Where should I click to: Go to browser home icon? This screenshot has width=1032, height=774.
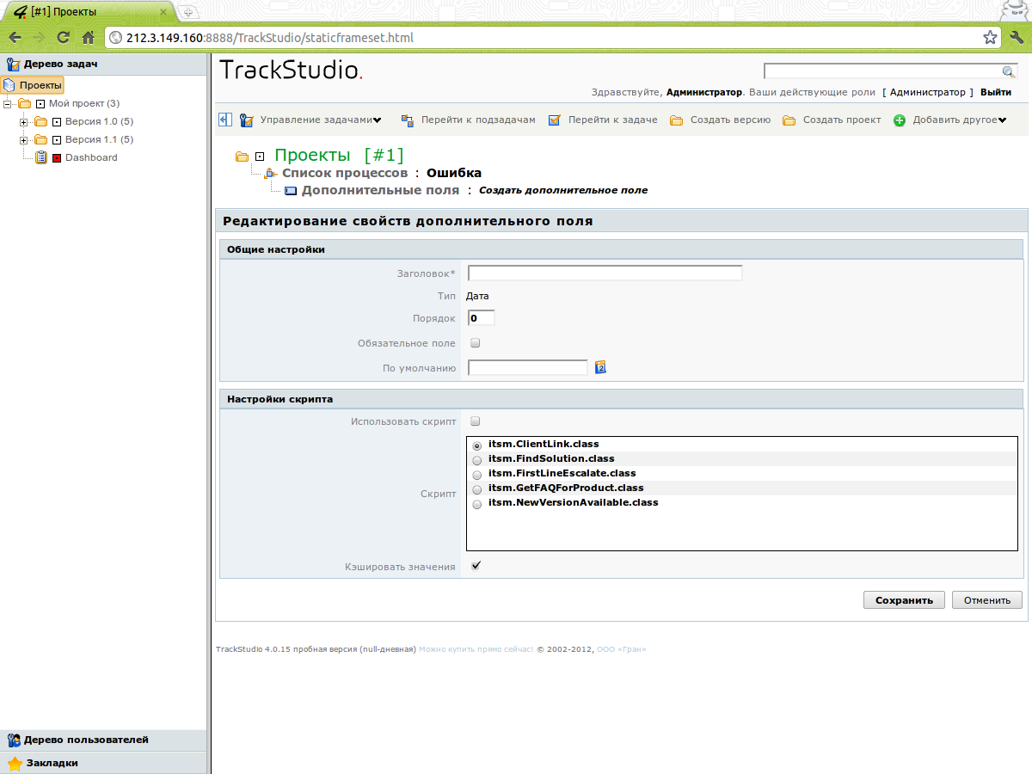(x=88, y=37)
